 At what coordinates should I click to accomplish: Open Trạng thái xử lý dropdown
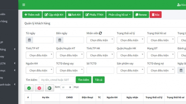click(130, 40)
